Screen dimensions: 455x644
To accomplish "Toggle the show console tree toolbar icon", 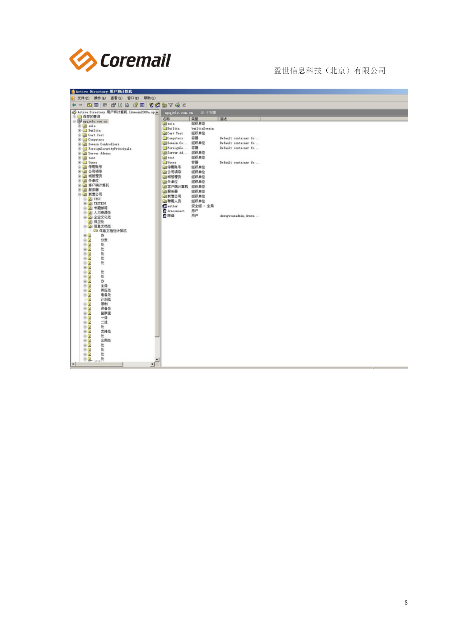I will (96, 105).
